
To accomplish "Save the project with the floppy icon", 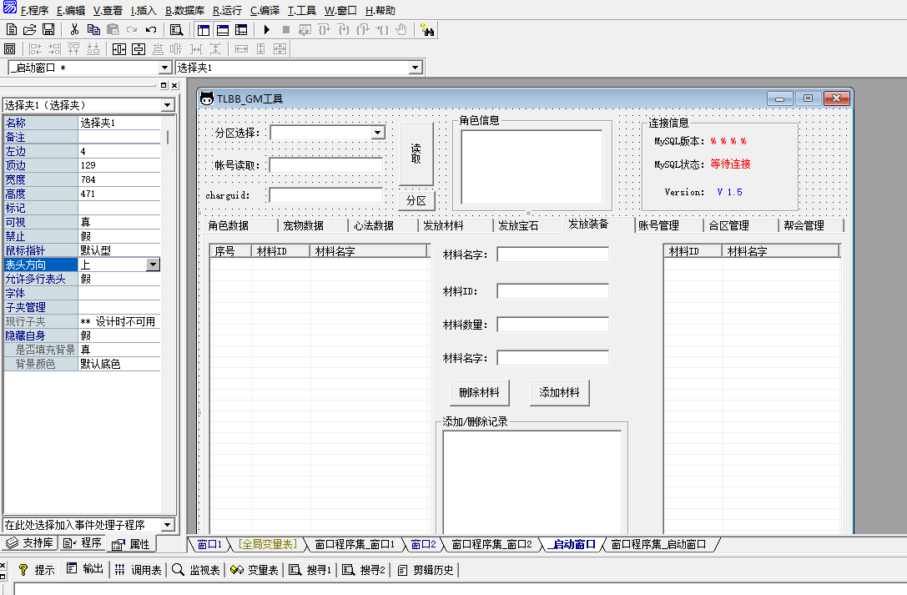I will pos(48,30).
